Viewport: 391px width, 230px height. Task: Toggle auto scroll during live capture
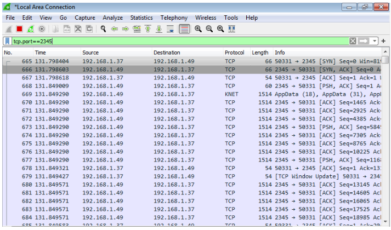pyautogui.click(x=170, y=29)
